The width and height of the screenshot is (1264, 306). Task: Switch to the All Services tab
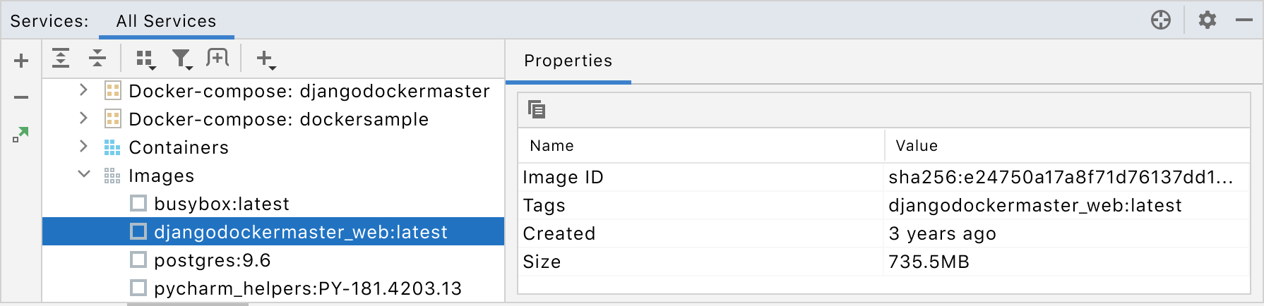point(166,21)
